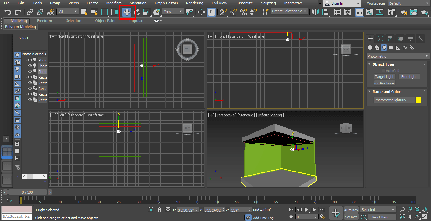431x221 pixels.
Task: Click the Cameras category icon in command panel
Action: [x=391, y=48]
